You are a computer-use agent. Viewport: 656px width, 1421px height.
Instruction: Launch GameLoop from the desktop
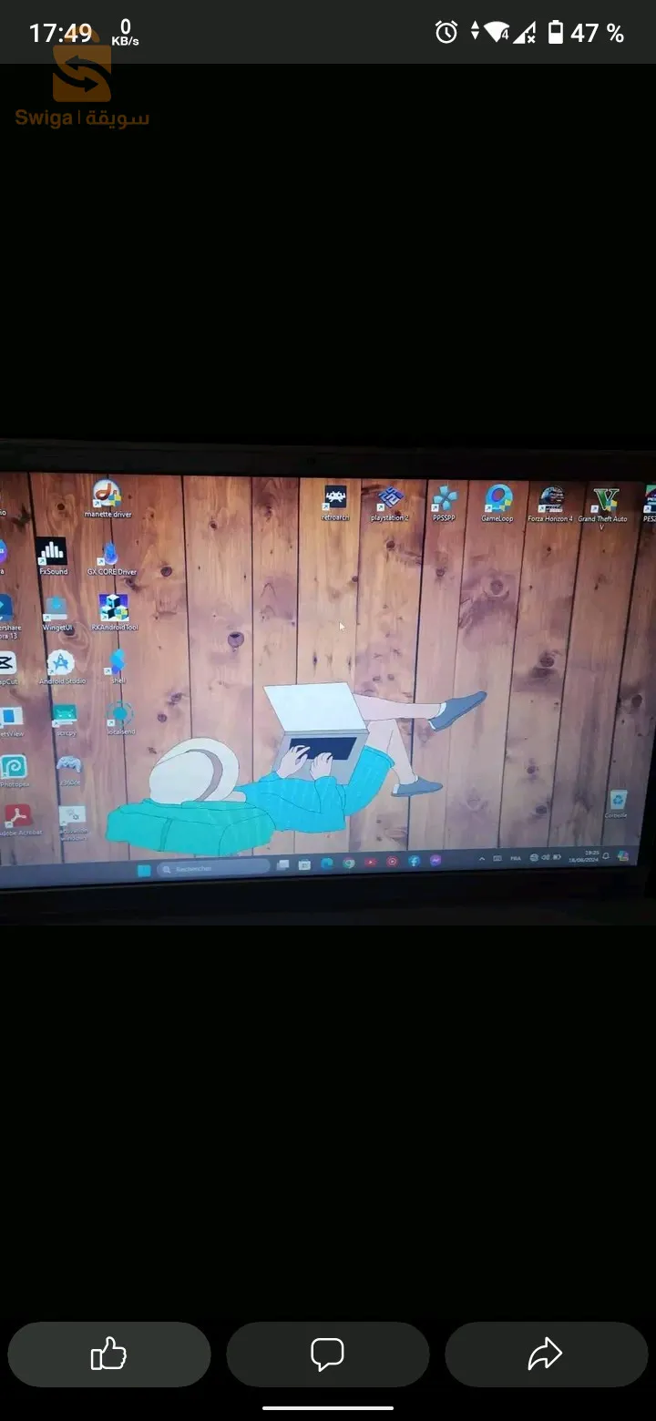pyautogui.click(x=497, y=500)
